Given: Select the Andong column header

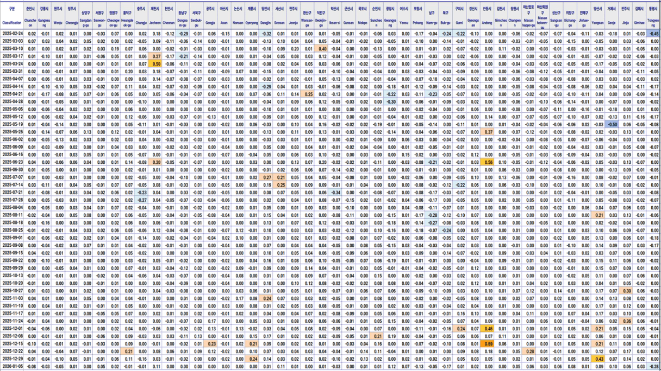Looking at the screenshot, I should (487, 16).
